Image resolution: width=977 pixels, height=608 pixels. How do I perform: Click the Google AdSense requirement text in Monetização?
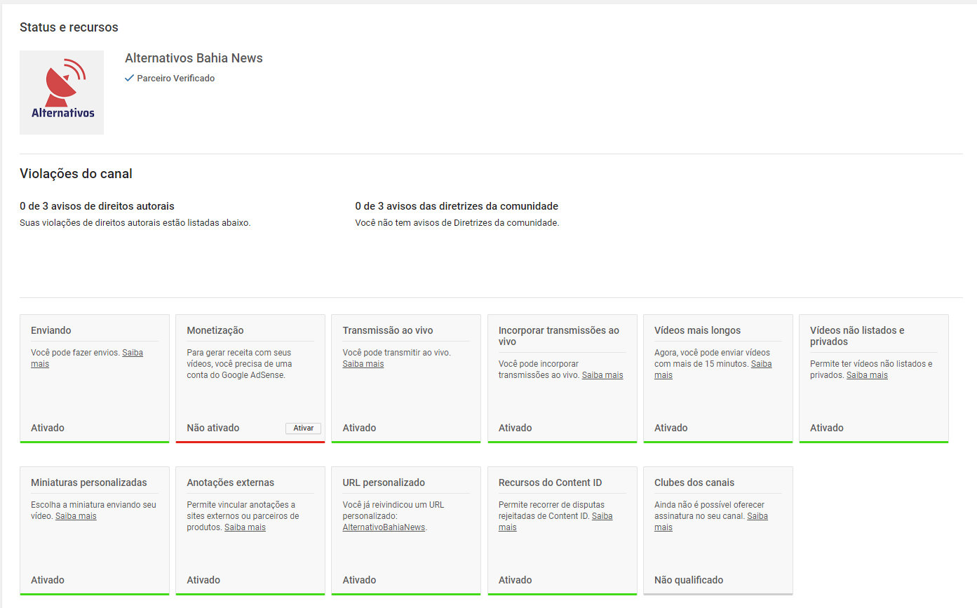(239, 364)
